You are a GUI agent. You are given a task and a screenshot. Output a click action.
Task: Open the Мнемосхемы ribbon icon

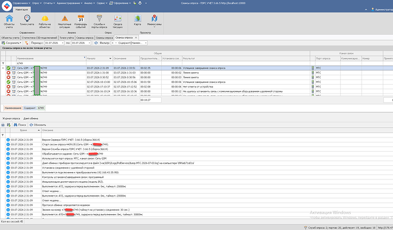pos(154,20)
